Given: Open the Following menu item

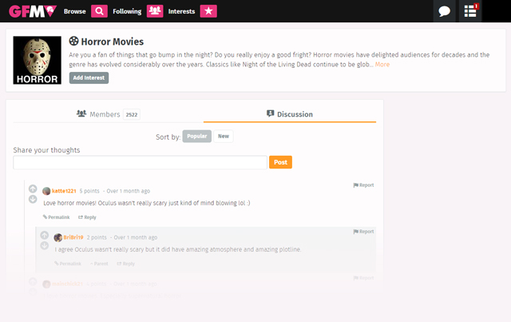Looking at the screenshot, I should click(127, 11).
